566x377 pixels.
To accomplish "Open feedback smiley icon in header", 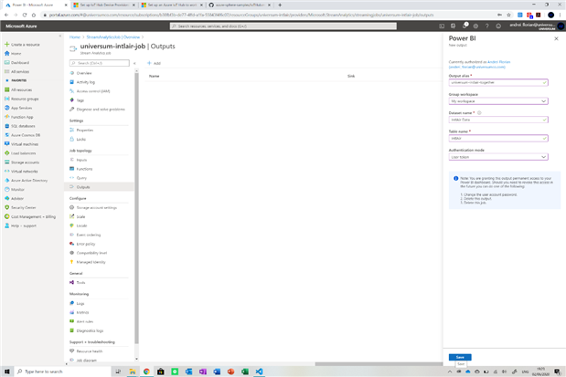I will (x=498, y=26).
